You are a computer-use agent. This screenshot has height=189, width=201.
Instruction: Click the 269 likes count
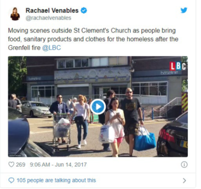pos(21,165)
